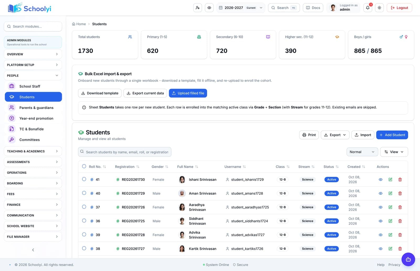Expand the Teaching & Academics section
The image size is (420, 271).
click(x=33, y=151)
